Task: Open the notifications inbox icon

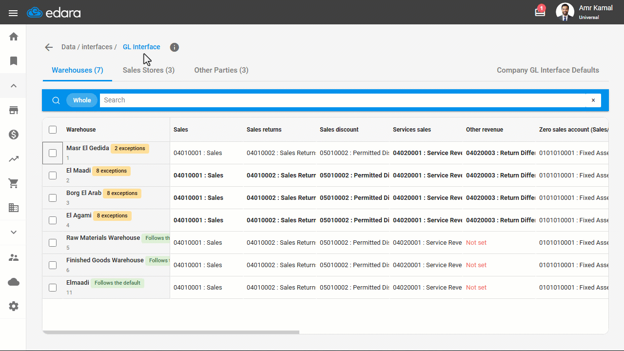Action: [x=540, y=12]
